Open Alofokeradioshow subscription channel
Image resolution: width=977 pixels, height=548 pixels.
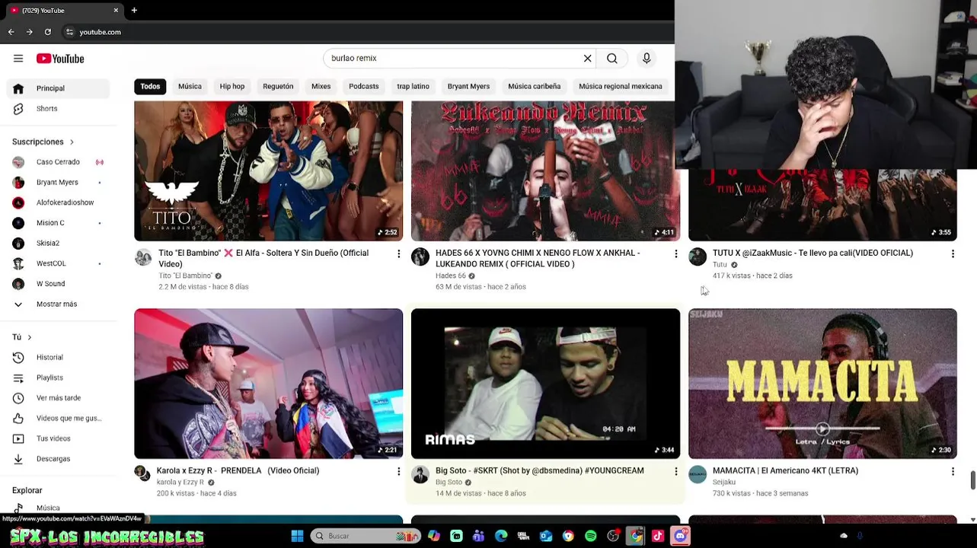(58, 202)
